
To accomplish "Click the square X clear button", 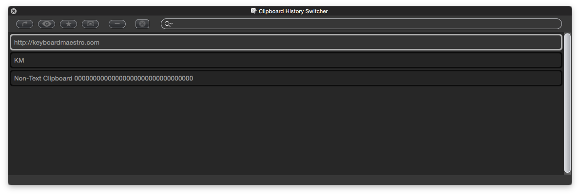I will pyautogui.click(x=142, y=24).
